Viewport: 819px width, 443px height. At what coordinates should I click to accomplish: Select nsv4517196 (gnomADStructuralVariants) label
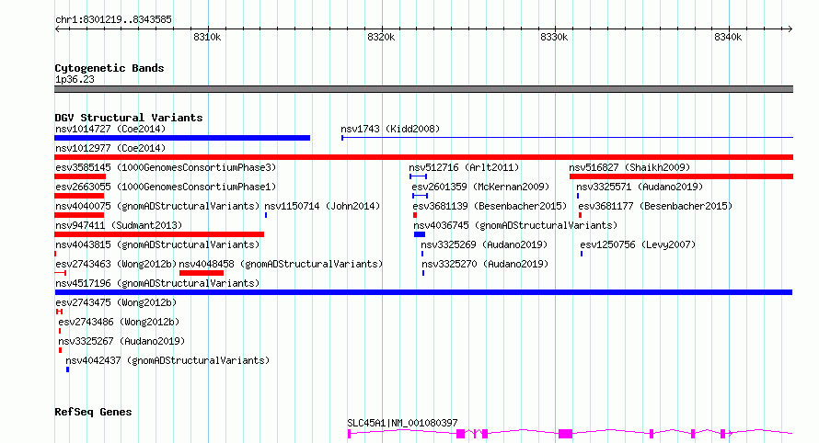[157, 283]
